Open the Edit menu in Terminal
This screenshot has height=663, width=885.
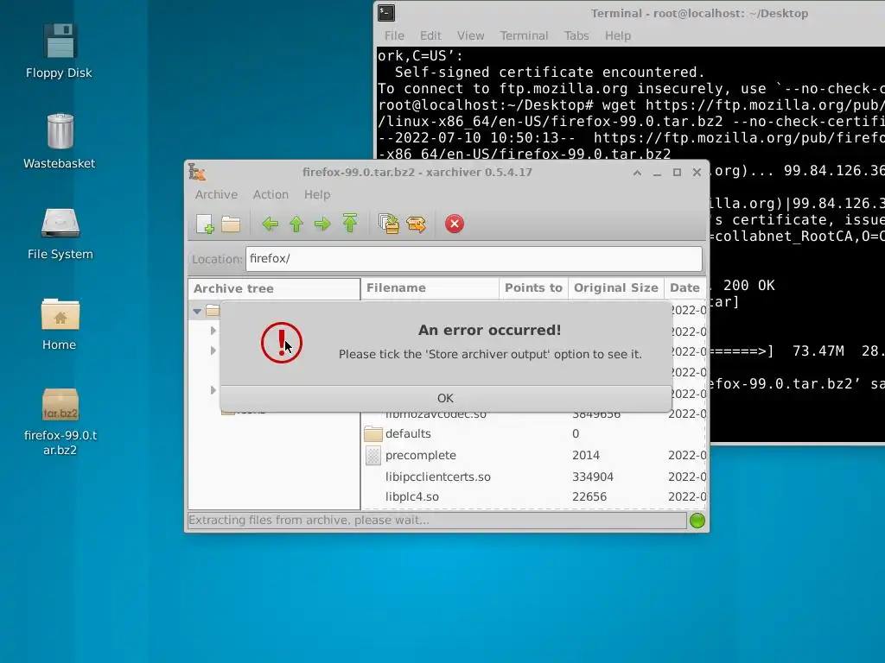tap(430, 35)
